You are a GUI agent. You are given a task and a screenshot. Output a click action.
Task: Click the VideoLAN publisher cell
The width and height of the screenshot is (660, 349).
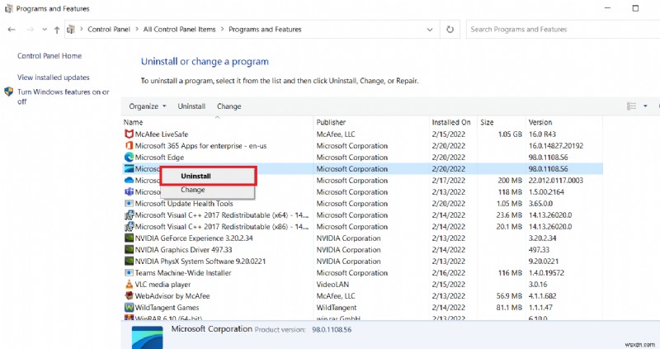pyautogui.click(x=332, y=284)
